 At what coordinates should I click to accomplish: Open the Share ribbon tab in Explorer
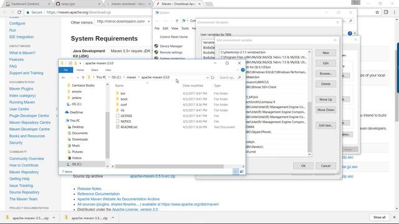94,70
